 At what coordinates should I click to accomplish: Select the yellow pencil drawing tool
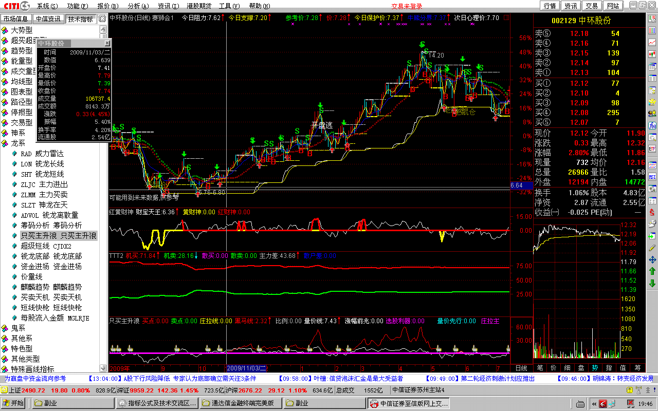[652, 248]
